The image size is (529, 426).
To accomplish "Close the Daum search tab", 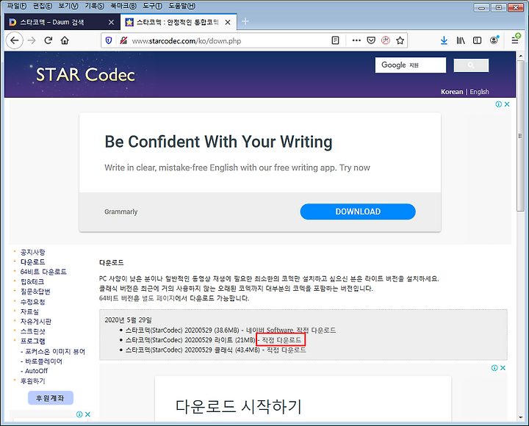I will (x=111, y=22).
